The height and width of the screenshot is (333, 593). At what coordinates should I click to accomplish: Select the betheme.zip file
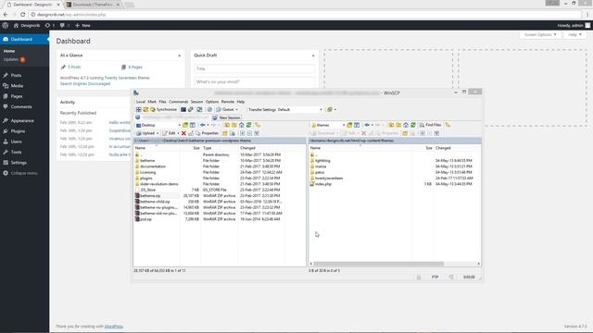[x=150, y=196]
